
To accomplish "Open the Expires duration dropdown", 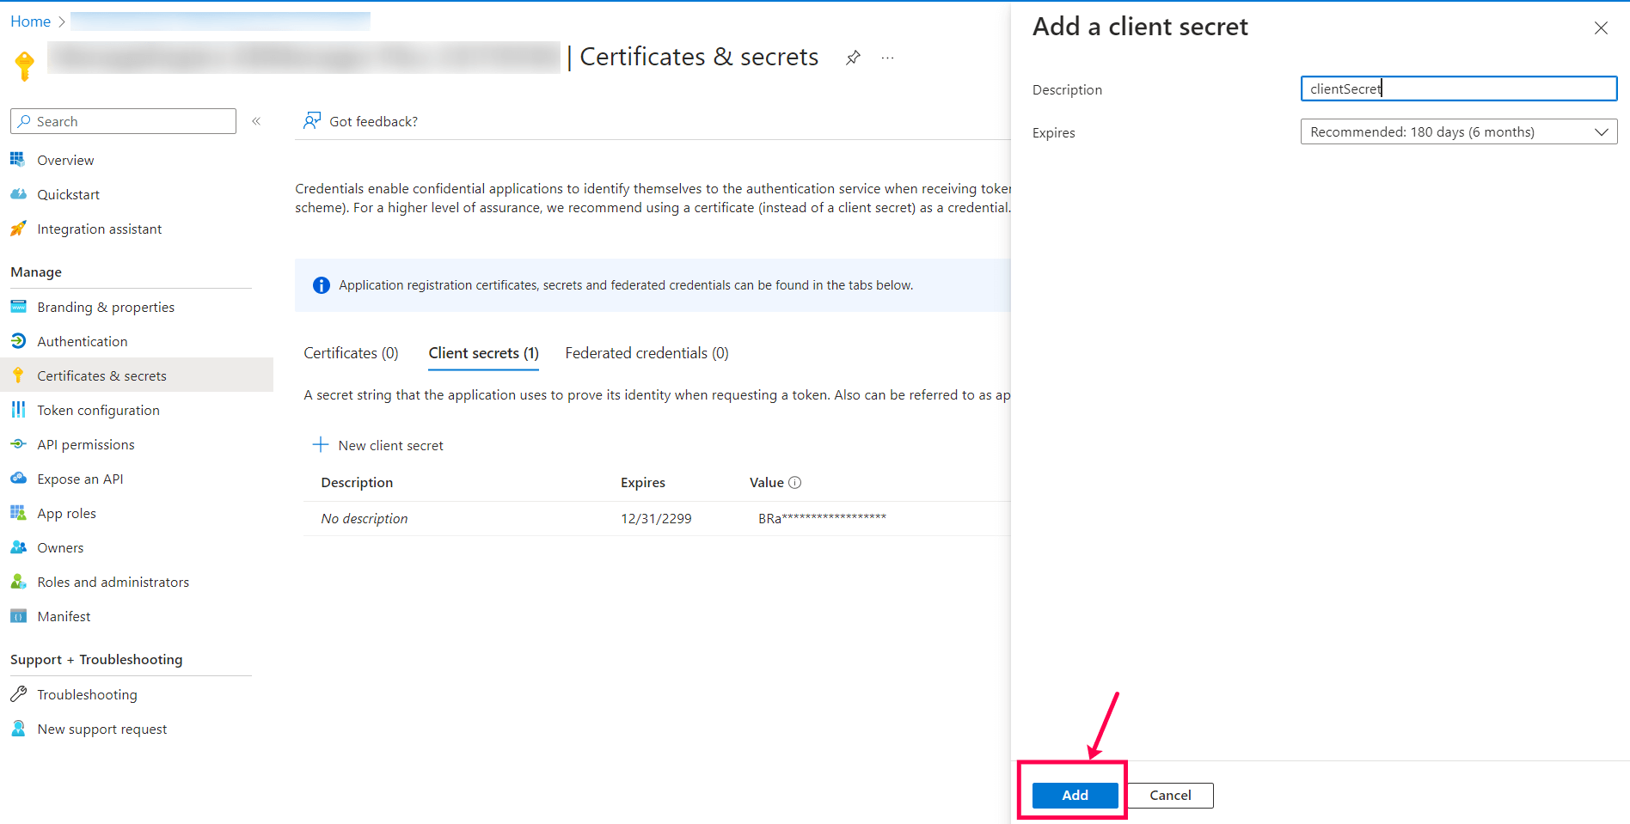I will (1601, 131).
